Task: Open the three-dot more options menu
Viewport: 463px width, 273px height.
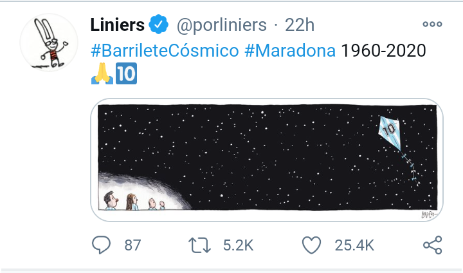Action: point(432,24)
